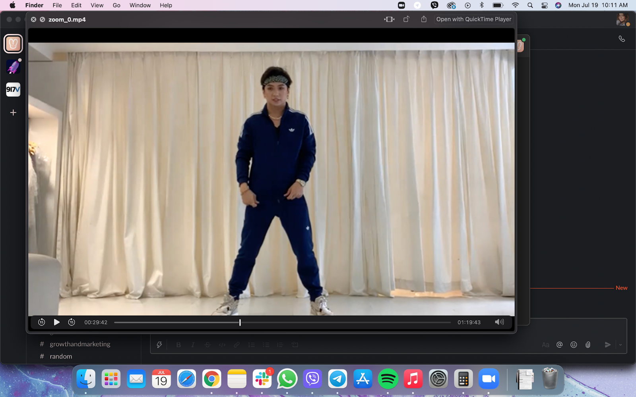Mention someone with the @ icon

559,345
